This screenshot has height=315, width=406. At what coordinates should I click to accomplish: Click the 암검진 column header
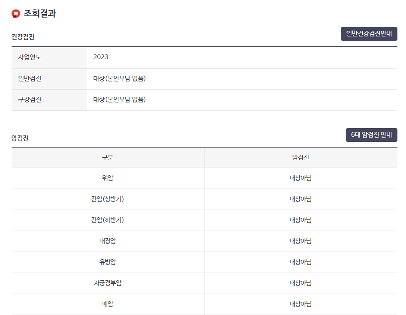tap(300, 158)
